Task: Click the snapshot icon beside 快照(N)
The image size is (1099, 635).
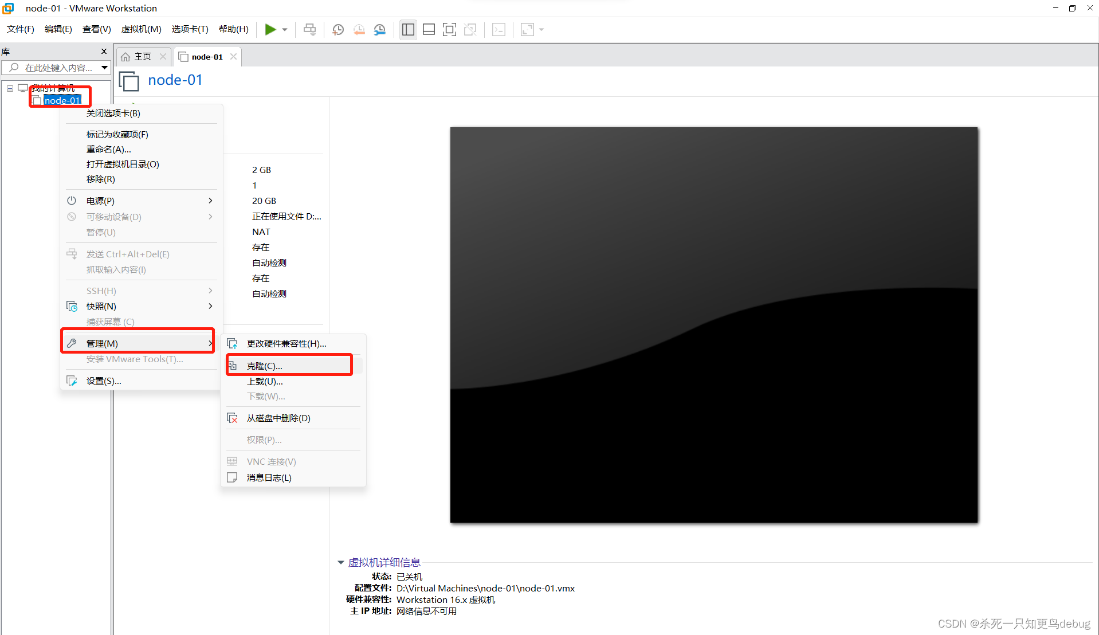Action: click(x=72, y=306)
